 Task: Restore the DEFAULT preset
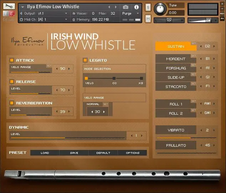pyautogui.click(x=103, y=153)
